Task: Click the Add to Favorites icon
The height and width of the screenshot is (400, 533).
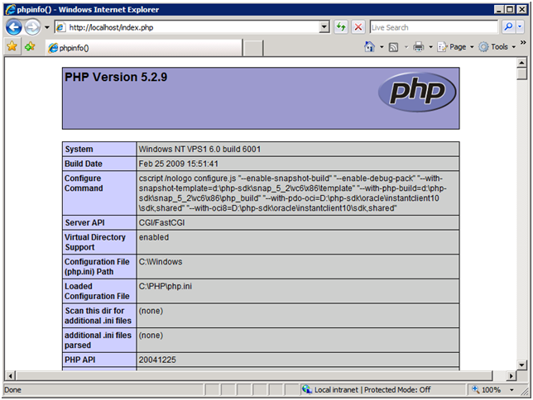Action: (x=30, y=46)
